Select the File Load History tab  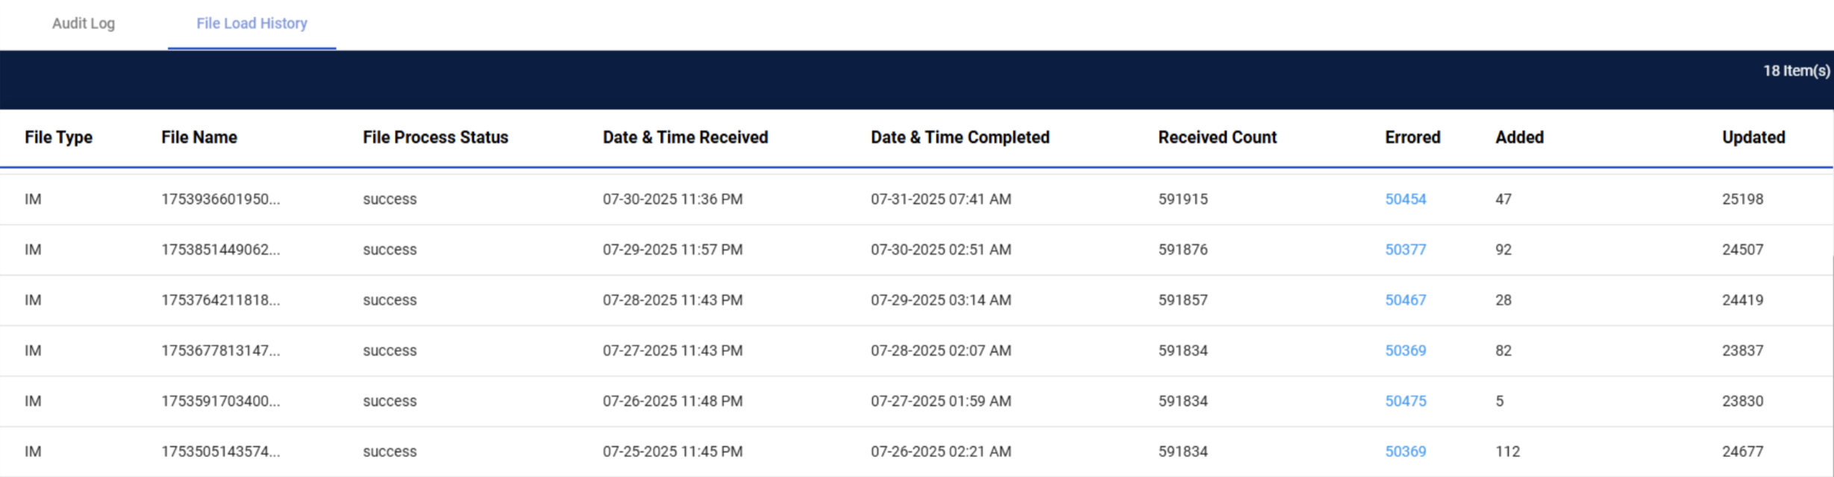(x=251, y=23)
